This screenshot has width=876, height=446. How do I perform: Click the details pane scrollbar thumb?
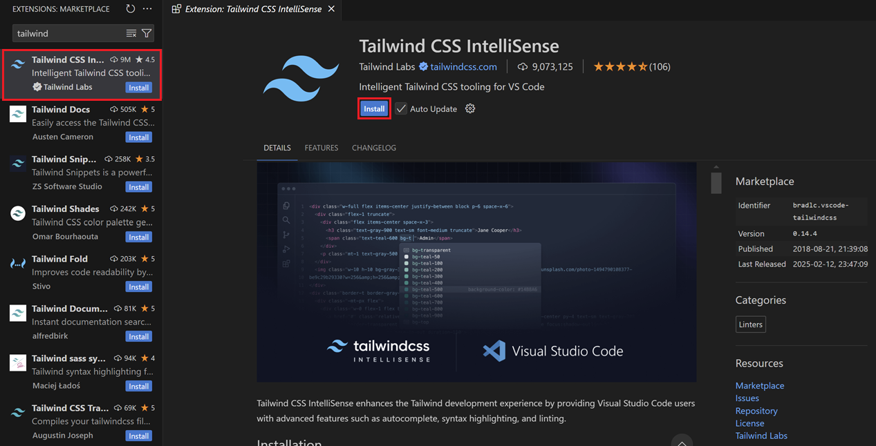click(x=716, y=183)
